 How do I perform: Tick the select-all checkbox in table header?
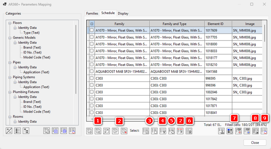point(92,24)
